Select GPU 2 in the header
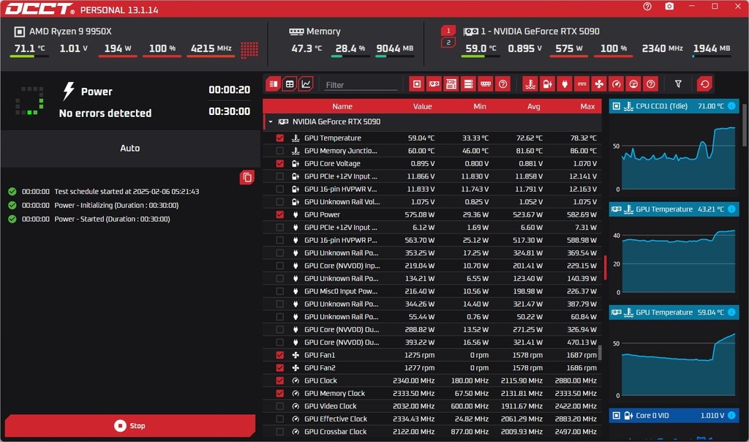Screen dimensions: 749x442 pyautogui.click(x=448, y=42)
